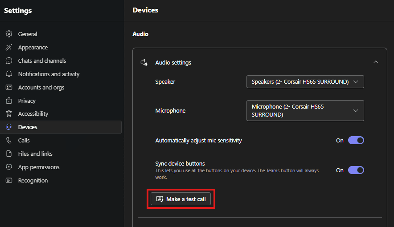Collapse the Audio settings section
Image resolution: width=394 pixels, height=227 pixels.
pyautogui.click(x=375, y=62)
